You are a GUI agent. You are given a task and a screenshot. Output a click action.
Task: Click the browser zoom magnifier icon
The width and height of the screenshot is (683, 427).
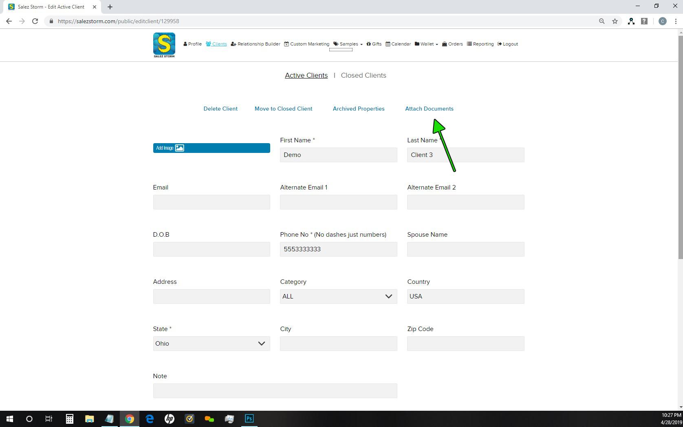601,21
